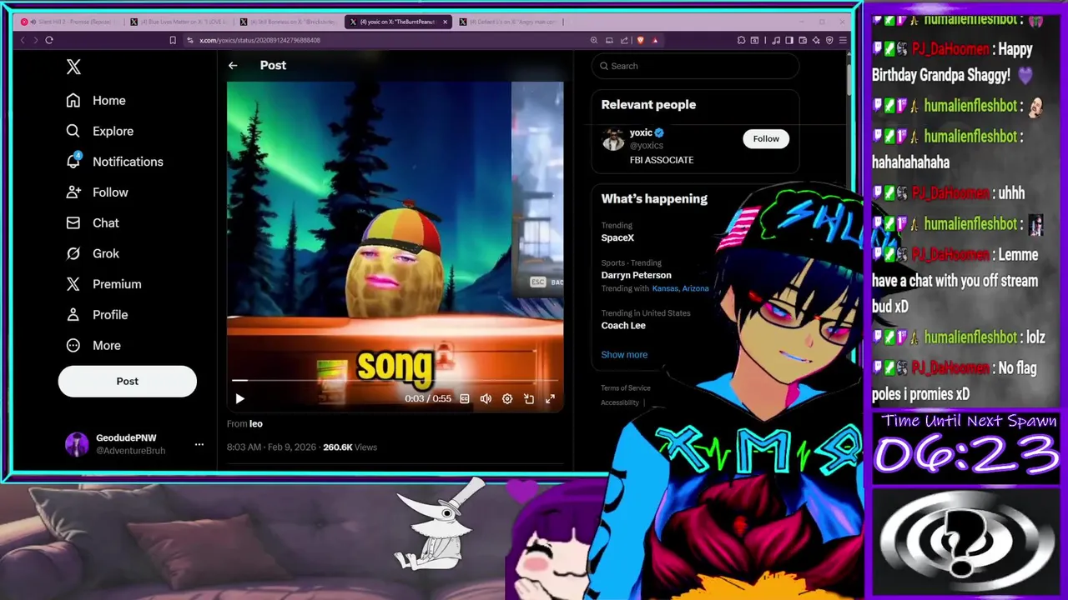Go to Home in X sidebar
The width and height of the screenshot is (1068, 600).
pyautogui.click(x=96, y=101)
